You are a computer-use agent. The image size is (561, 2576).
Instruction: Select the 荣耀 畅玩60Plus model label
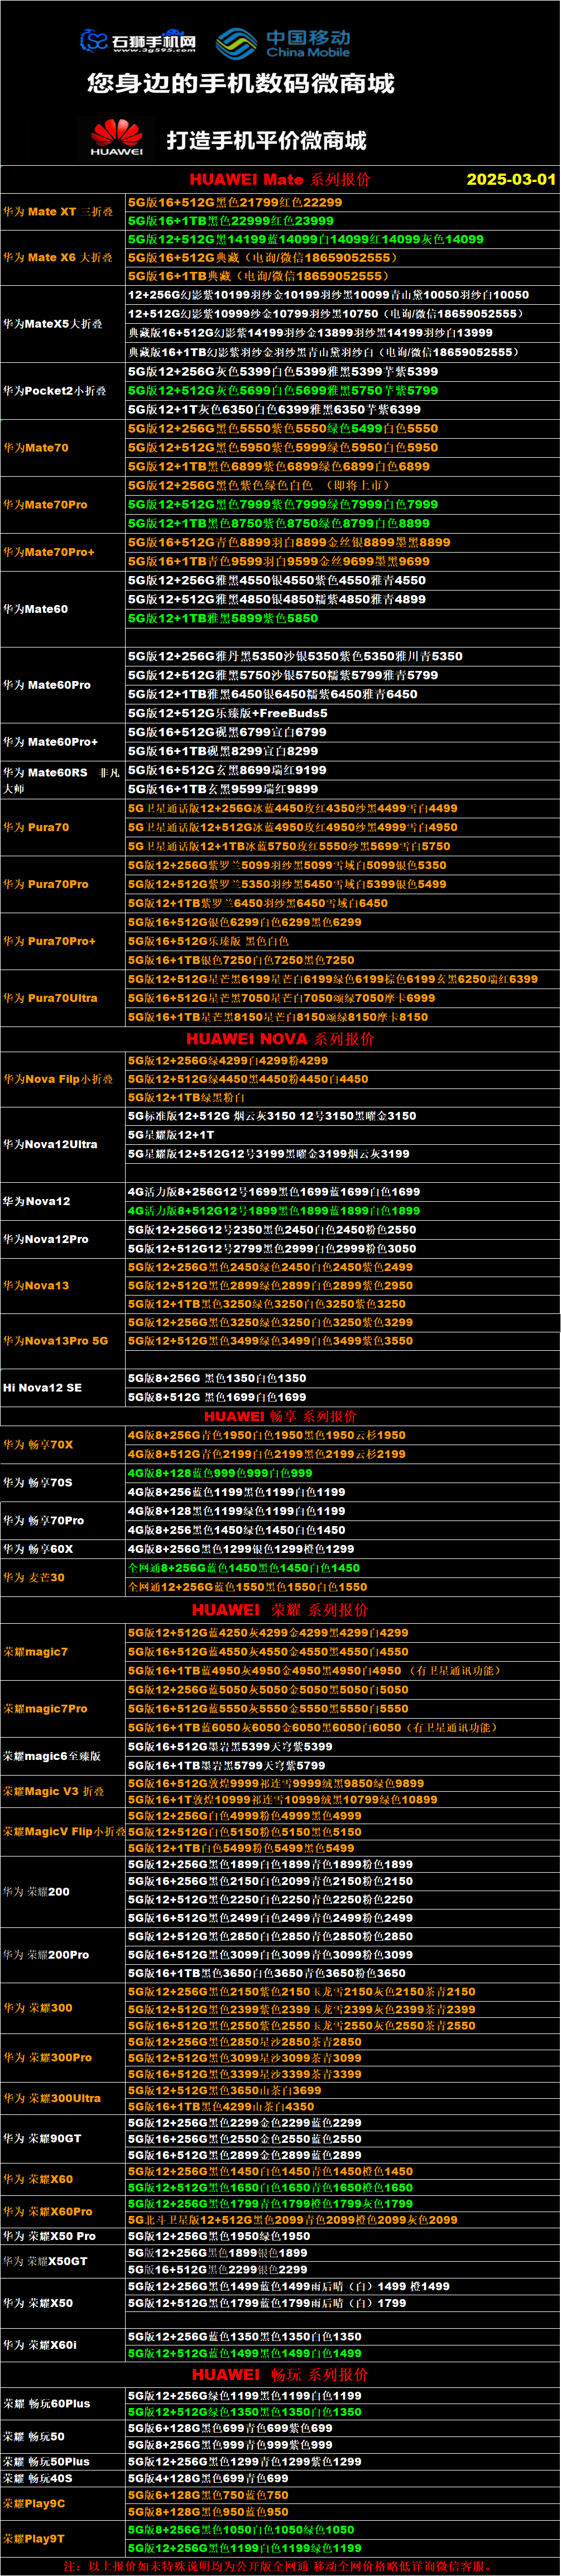click(47, 2403)
